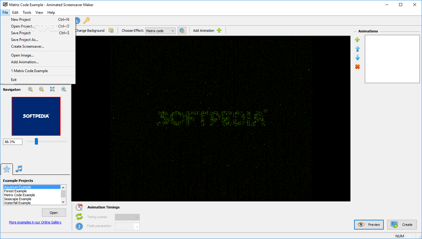422x239 pixels.
Task: Open recent file 1 Matrix Code Example
Action: 38,71
